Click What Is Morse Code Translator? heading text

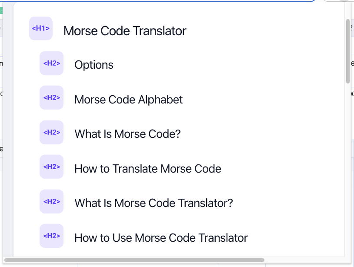(154, 203)
